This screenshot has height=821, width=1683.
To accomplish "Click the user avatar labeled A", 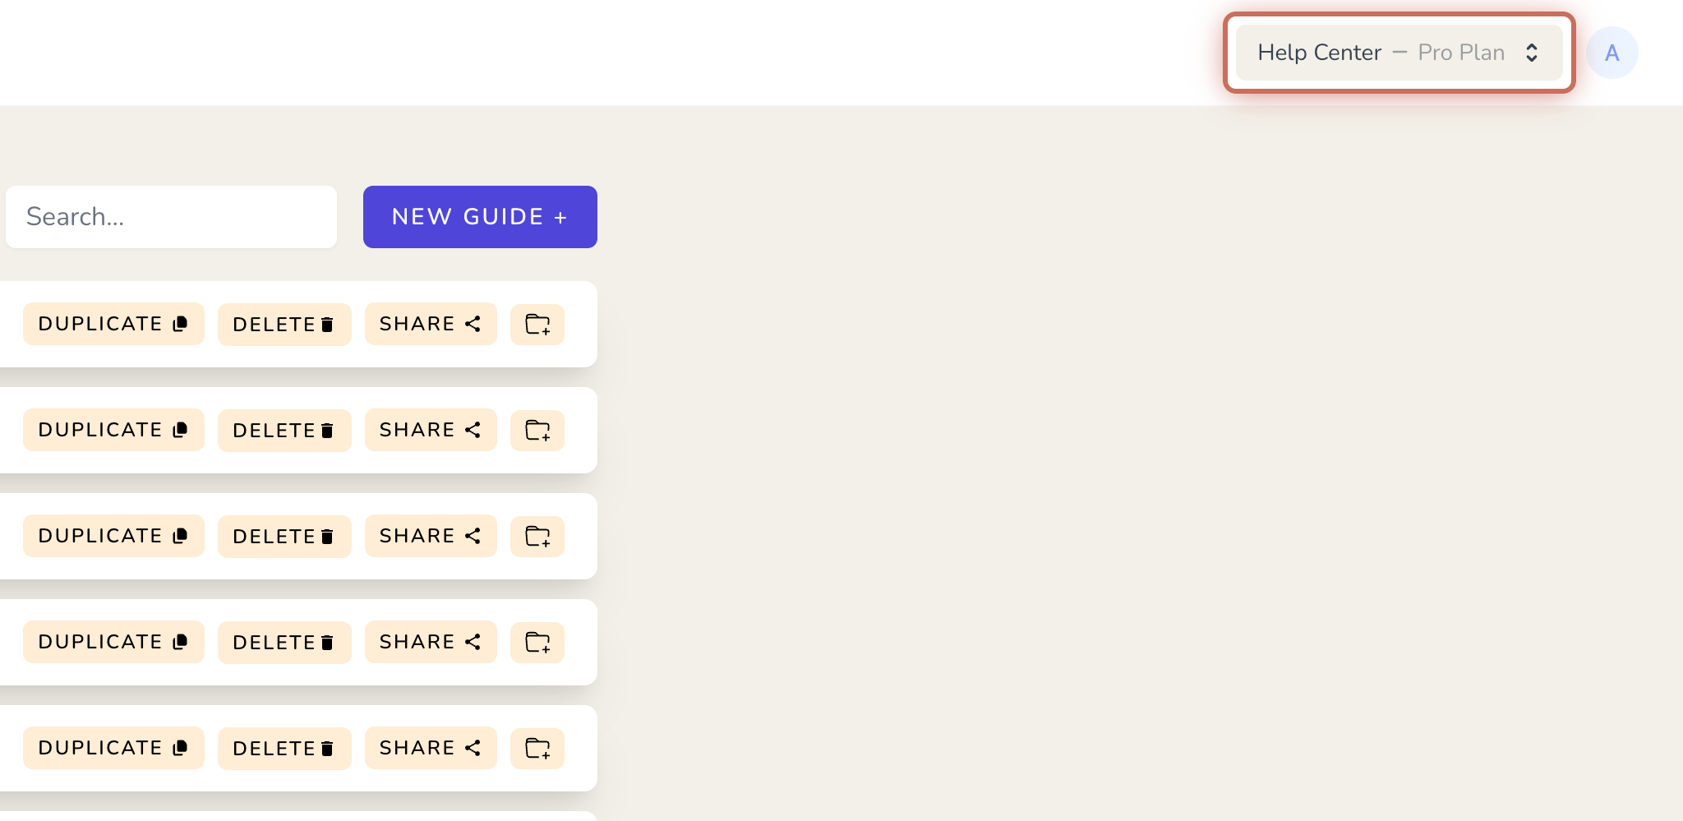I will point(1612,53).
